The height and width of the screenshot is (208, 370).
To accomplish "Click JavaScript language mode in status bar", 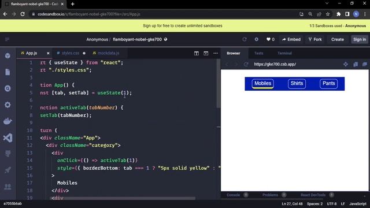I will 358,204.
